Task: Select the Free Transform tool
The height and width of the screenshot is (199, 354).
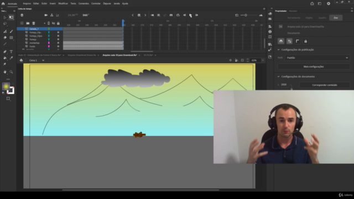Action: [x=11, y=17]
